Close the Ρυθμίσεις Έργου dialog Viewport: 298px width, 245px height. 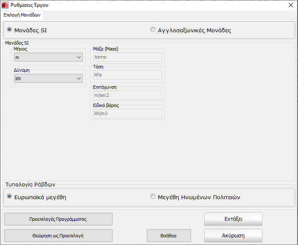pos(290,6)
